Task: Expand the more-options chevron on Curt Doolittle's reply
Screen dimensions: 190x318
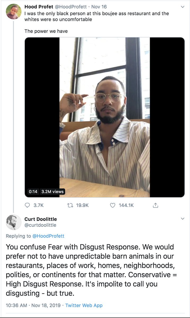Action: click(182, 219)
